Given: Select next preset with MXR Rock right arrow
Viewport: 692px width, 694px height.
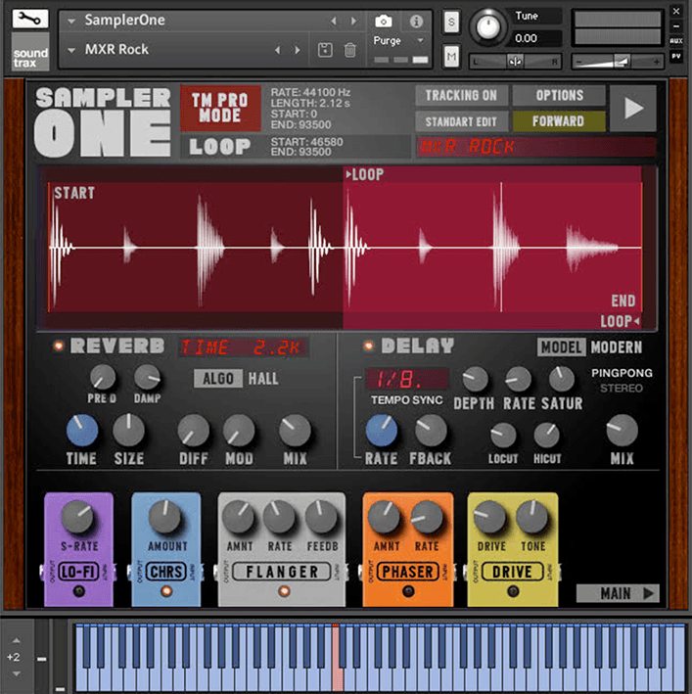Looking at the screenshot, I should click(298, 50).
